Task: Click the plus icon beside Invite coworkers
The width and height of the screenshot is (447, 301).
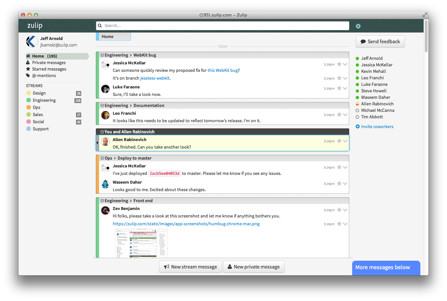Action: pyautogui.click(x=358, y=126)
